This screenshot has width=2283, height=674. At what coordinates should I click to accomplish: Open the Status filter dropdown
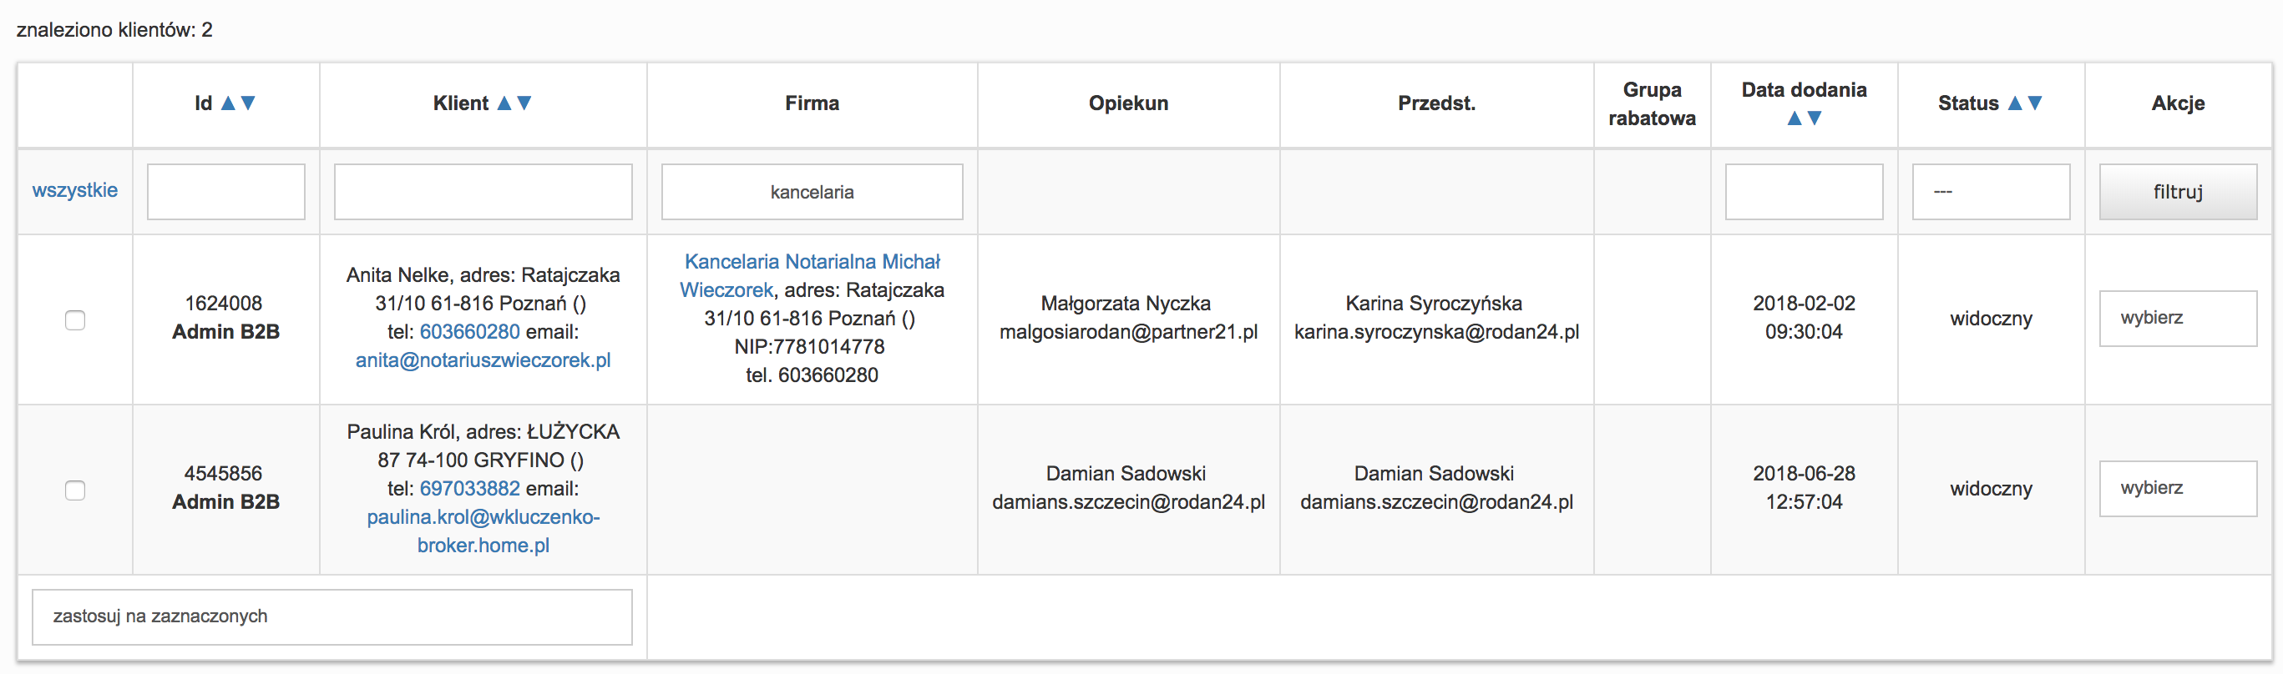pyautogui.click(x=1991, y=191)
